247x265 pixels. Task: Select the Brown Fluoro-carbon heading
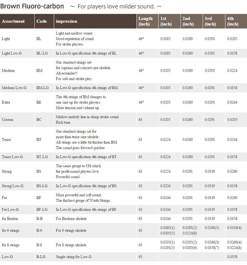(x=32, y=6)
